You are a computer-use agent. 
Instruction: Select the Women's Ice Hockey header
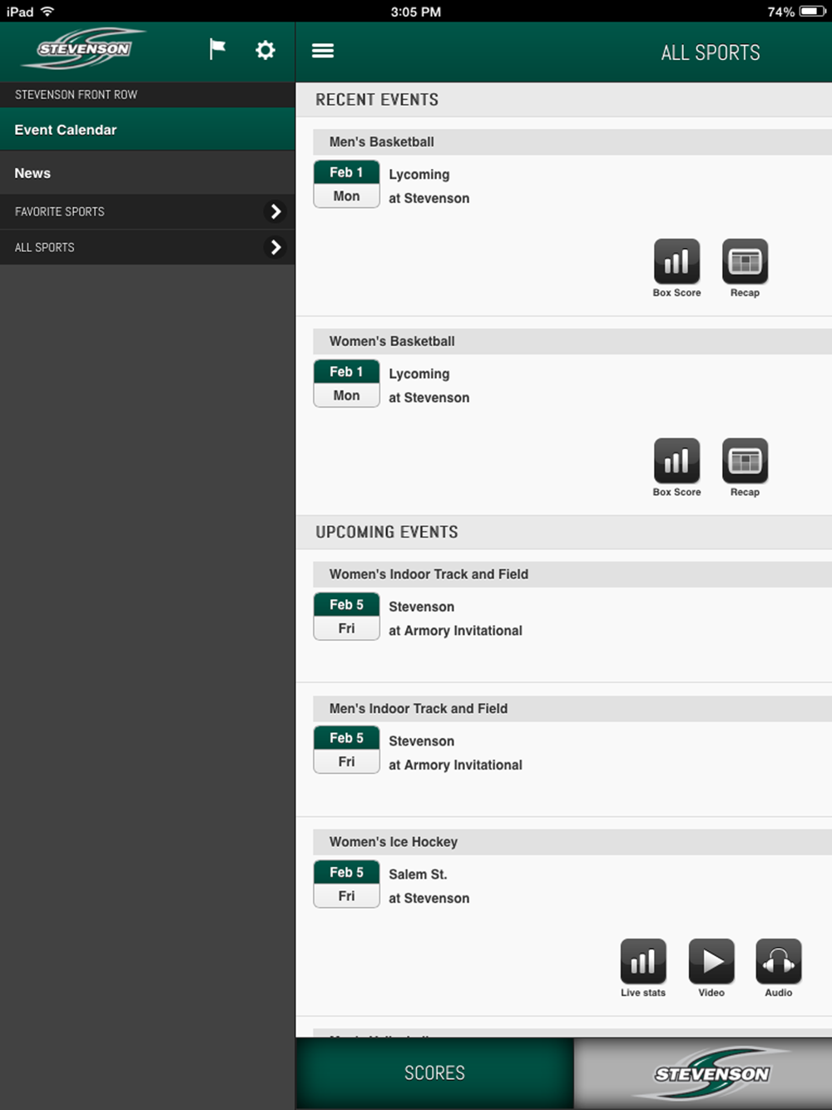coord(572,842)
